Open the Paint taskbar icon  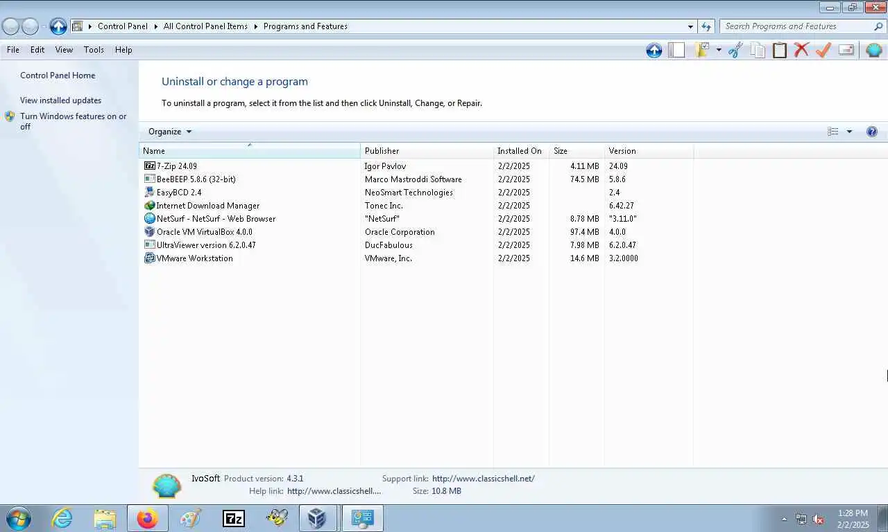(x=190, y=518)
